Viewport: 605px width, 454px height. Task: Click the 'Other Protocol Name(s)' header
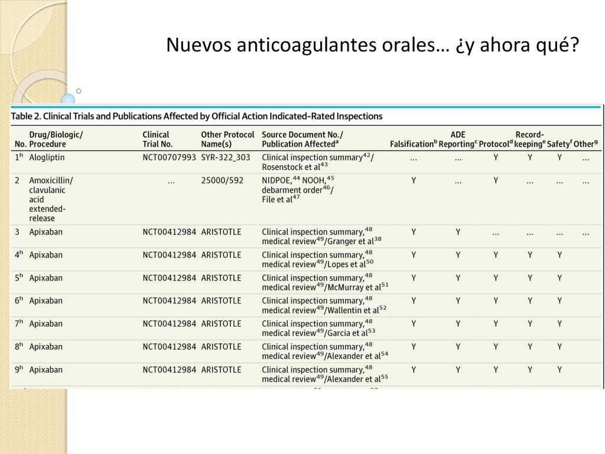tap(227, 140)
